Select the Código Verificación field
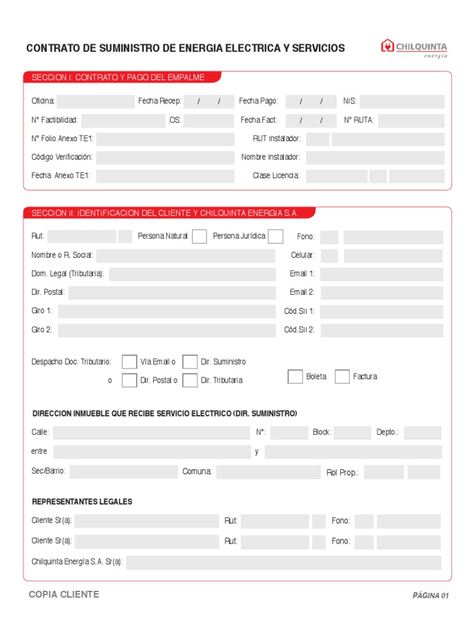This screenshot has width=471, height=629. point(165,158)
